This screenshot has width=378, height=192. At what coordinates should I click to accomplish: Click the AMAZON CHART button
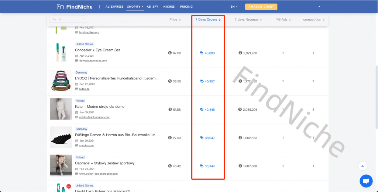click(x=261, y=7)
